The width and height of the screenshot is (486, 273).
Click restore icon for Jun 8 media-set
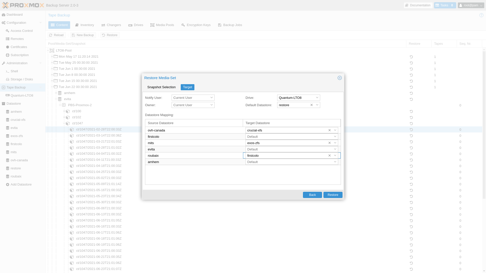point(411,75)
